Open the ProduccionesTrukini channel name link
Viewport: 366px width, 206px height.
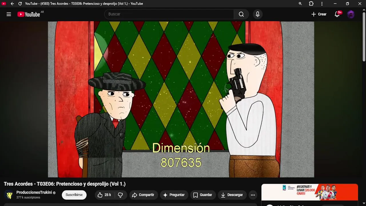34,193
